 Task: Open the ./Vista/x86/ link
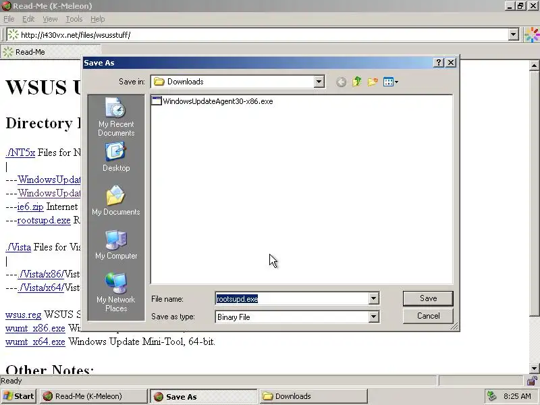(40, 274)
